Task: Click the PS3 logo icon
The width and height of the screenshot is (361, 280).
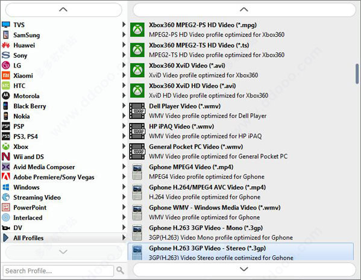Action: (6, 136)
